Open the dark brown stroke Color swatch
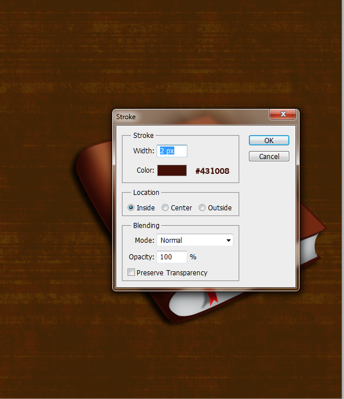Viewport: 344px width, 399px height. point(172,170)
